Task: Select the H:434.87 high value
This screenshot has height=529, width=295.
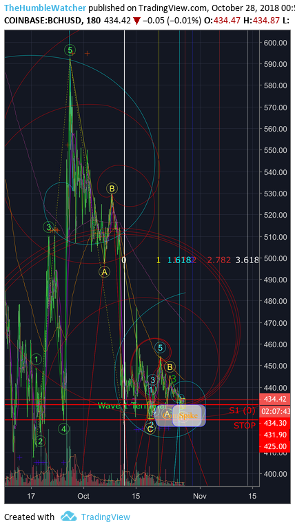Action: [x=261, y=21]
